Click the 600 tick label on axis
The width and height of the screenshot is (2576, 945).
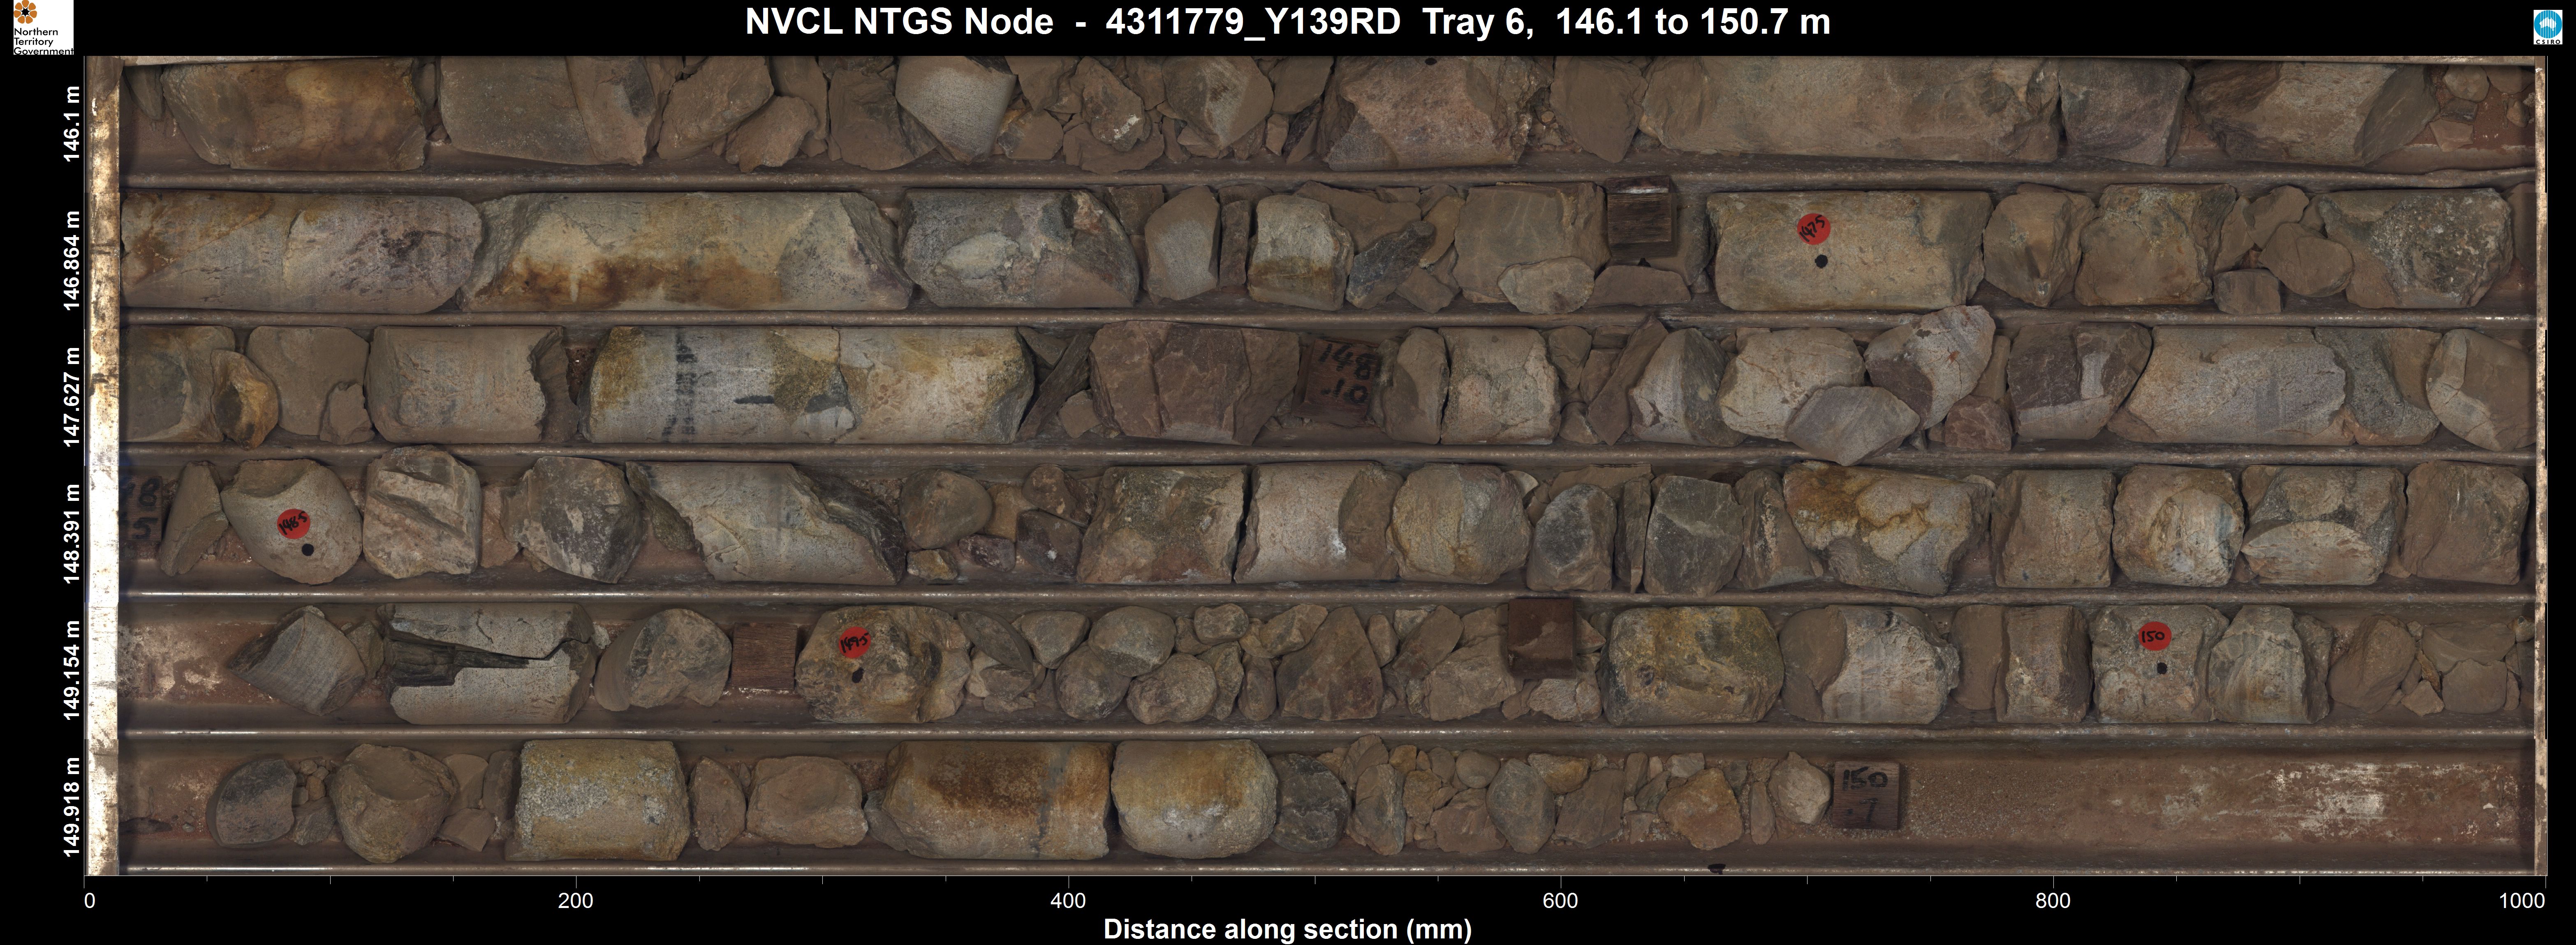click(x=1560, y=901)
